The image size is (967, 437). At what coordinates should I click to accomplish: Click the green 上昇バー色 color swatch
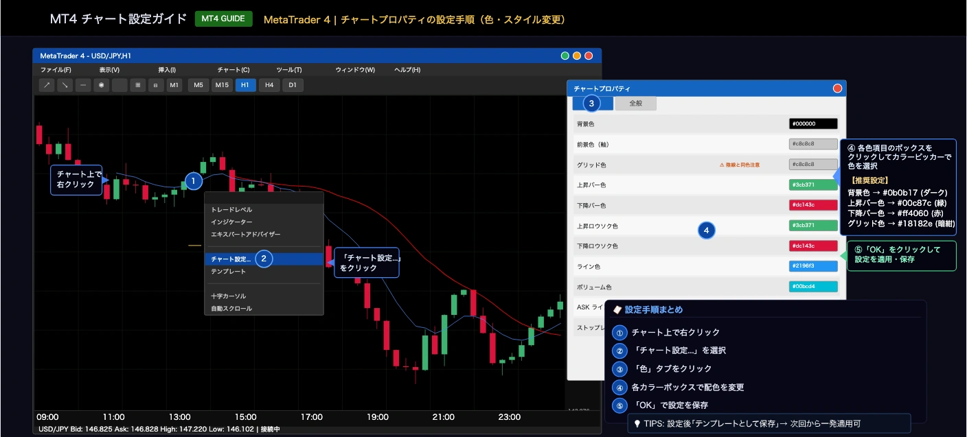point(812,185)
